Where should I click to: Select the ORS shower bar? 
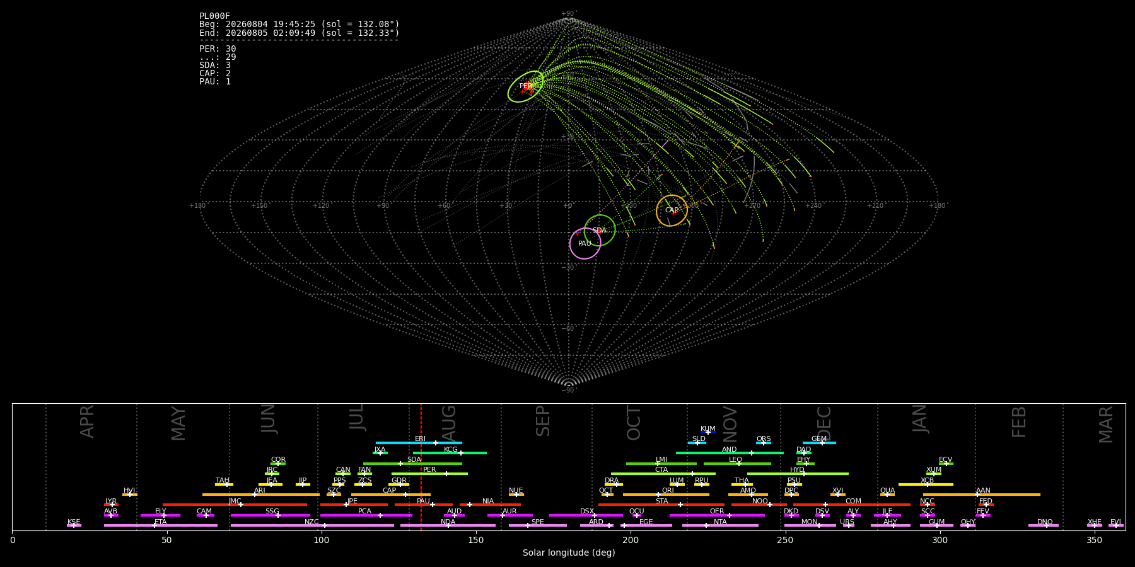(x=764, y=443)
